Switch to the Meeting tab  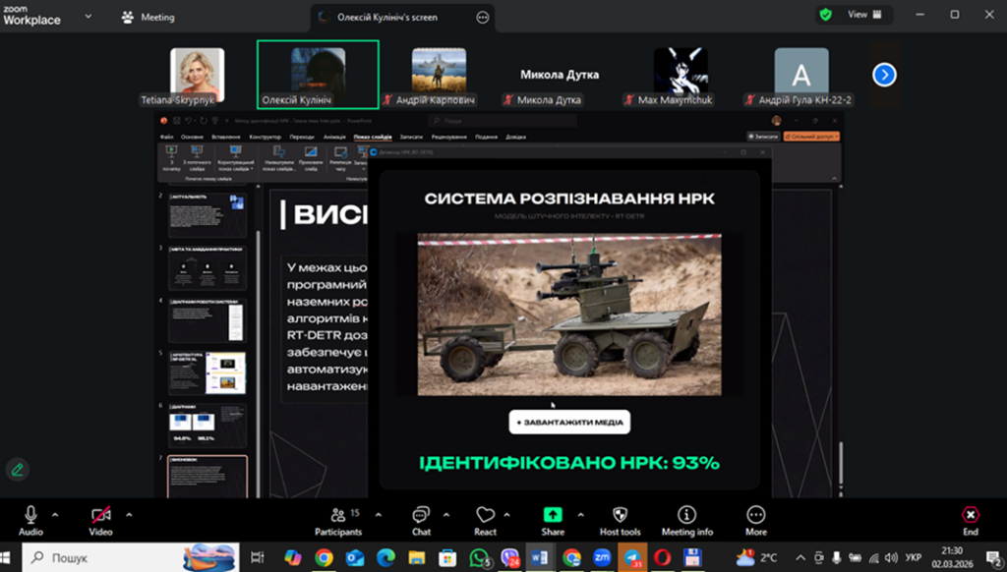tap(148, 17)
